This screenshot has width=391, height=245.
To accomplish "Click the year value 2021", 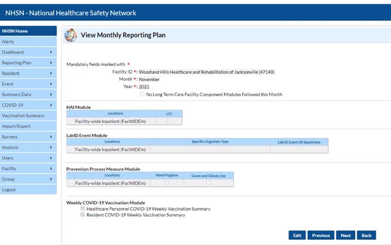I will pos(144,87).
